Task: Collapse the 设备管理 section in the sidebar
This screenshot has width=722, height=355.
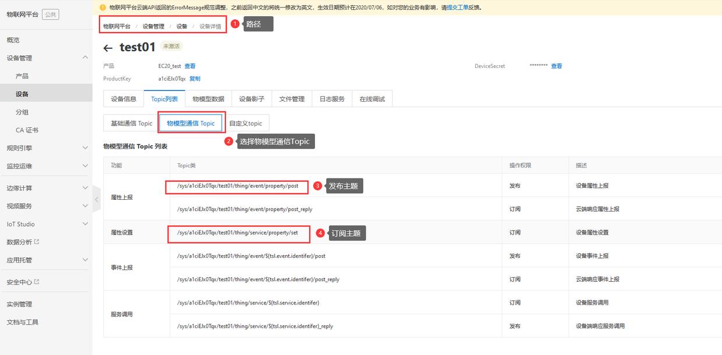Action: click(x=85, y=58)
